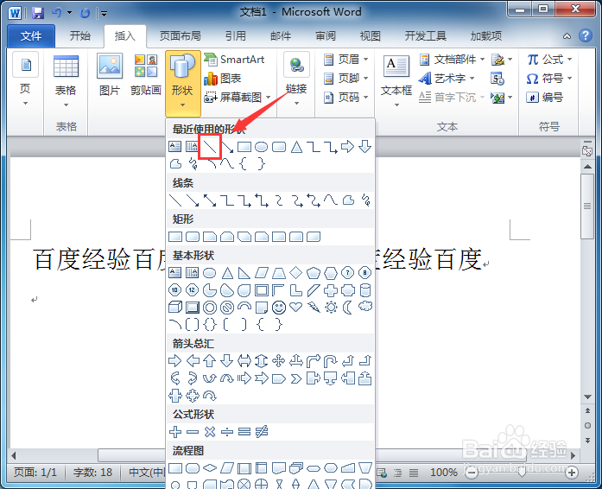Open Word help question mark
This screenshot has height=489, width=602.
[x=585, y=35]
